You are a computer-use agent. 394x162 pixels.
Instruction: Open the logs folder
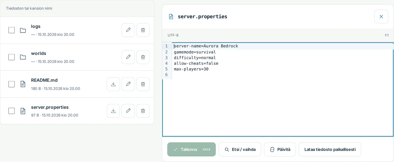[x=36, y=26]
